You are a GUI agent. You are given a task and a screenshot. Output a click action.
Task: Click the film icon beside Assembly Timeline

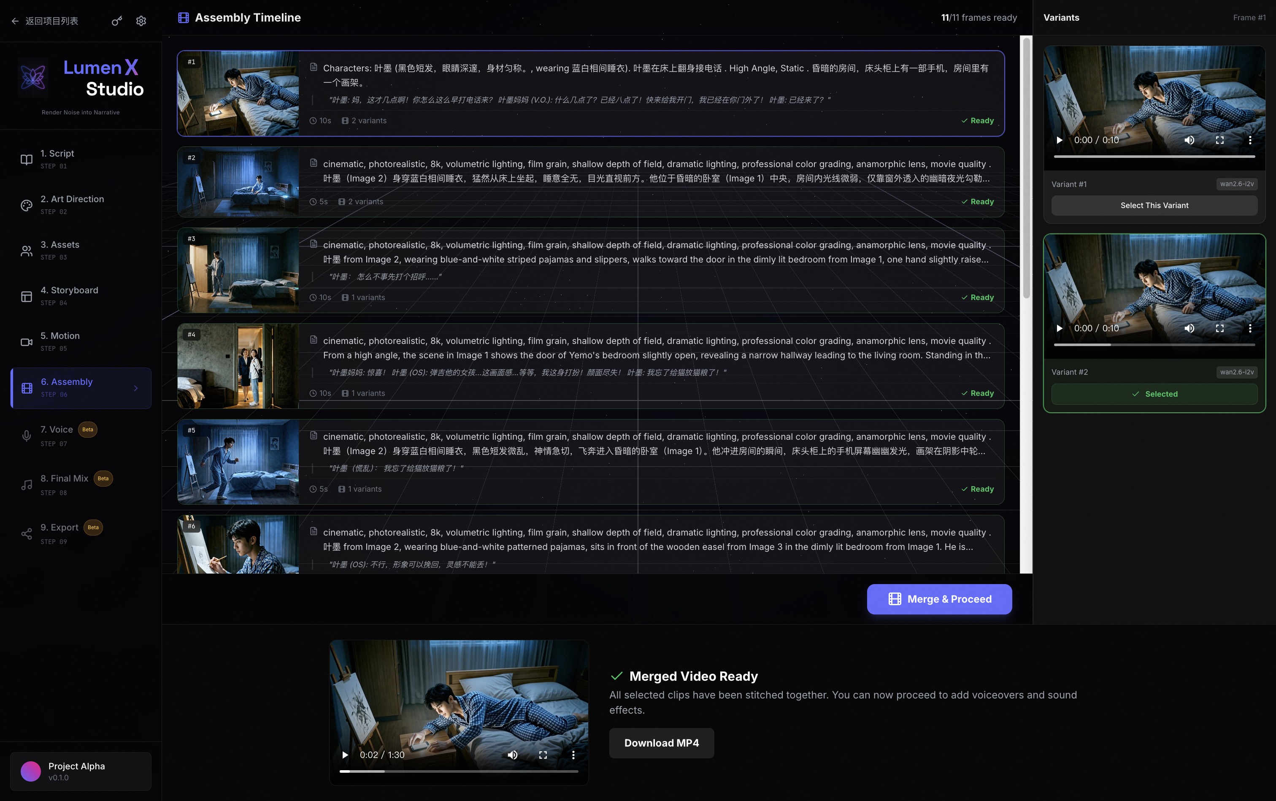tap(183, 17)
